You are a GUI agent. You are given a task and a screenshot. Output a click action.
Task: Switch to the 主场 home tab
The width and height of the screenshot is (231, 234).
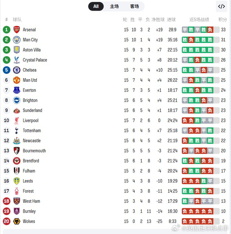click(115, 6)
